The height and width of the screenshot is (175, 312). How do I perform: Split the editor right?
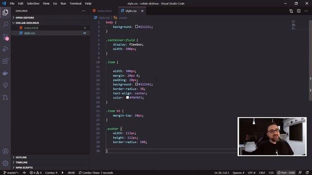click(x=299, y=11)
